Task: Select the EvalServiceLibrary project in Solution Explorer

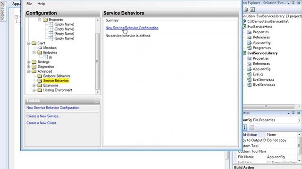Action: coord(262,53)
